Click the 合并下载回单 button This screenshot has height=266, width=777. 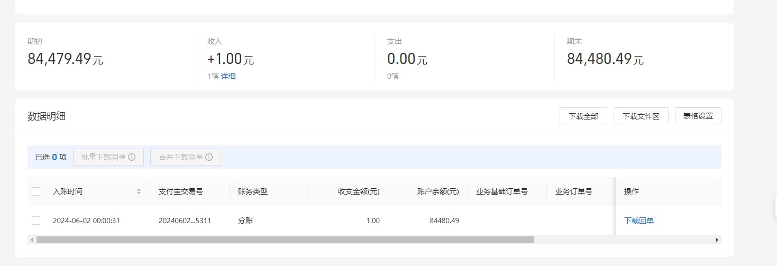click(x=186, y=157)
